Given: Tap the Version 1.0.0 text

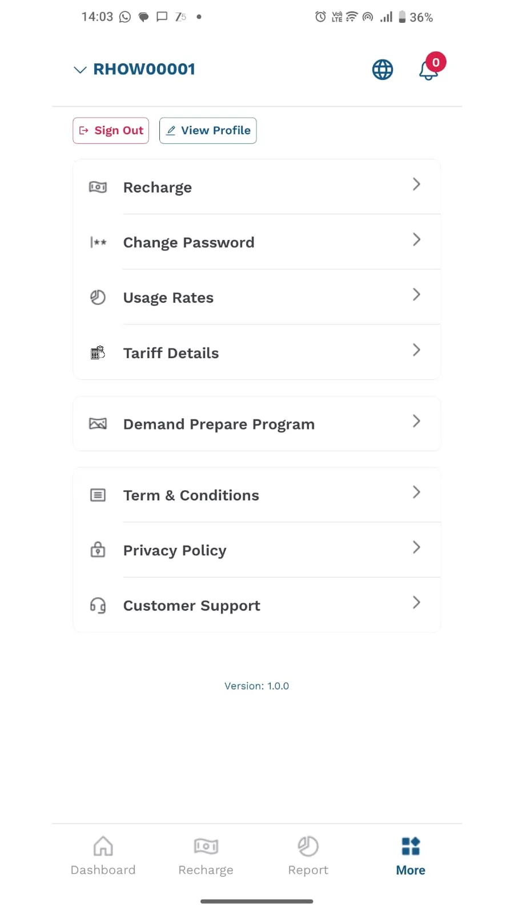Looking at the screenshot, I should (x=256, y=686).
